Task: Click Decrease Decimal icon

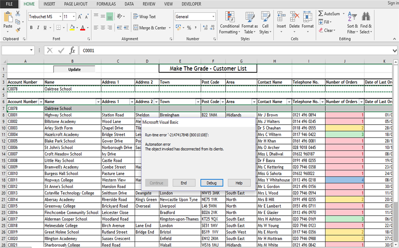Action: coord(212,28)
